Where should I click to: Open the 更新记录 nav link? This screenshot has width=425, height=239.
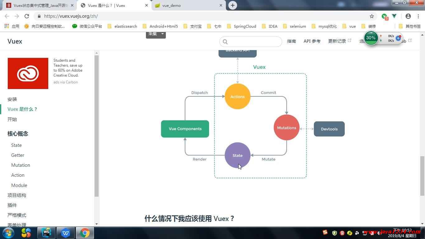pos(339,41)
